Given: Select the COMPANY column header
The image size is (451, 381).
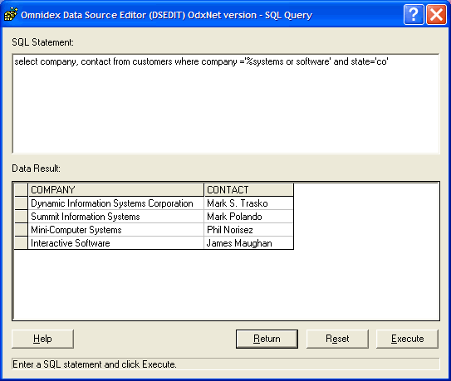Looking at the screenshot, I should pos(116,190).
